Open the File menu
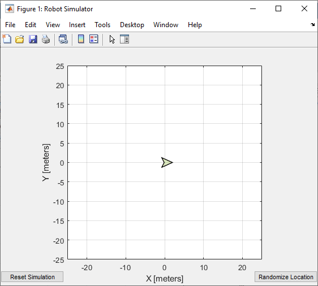The height and width of the screenshot is (286, 318). click(10, 25)
